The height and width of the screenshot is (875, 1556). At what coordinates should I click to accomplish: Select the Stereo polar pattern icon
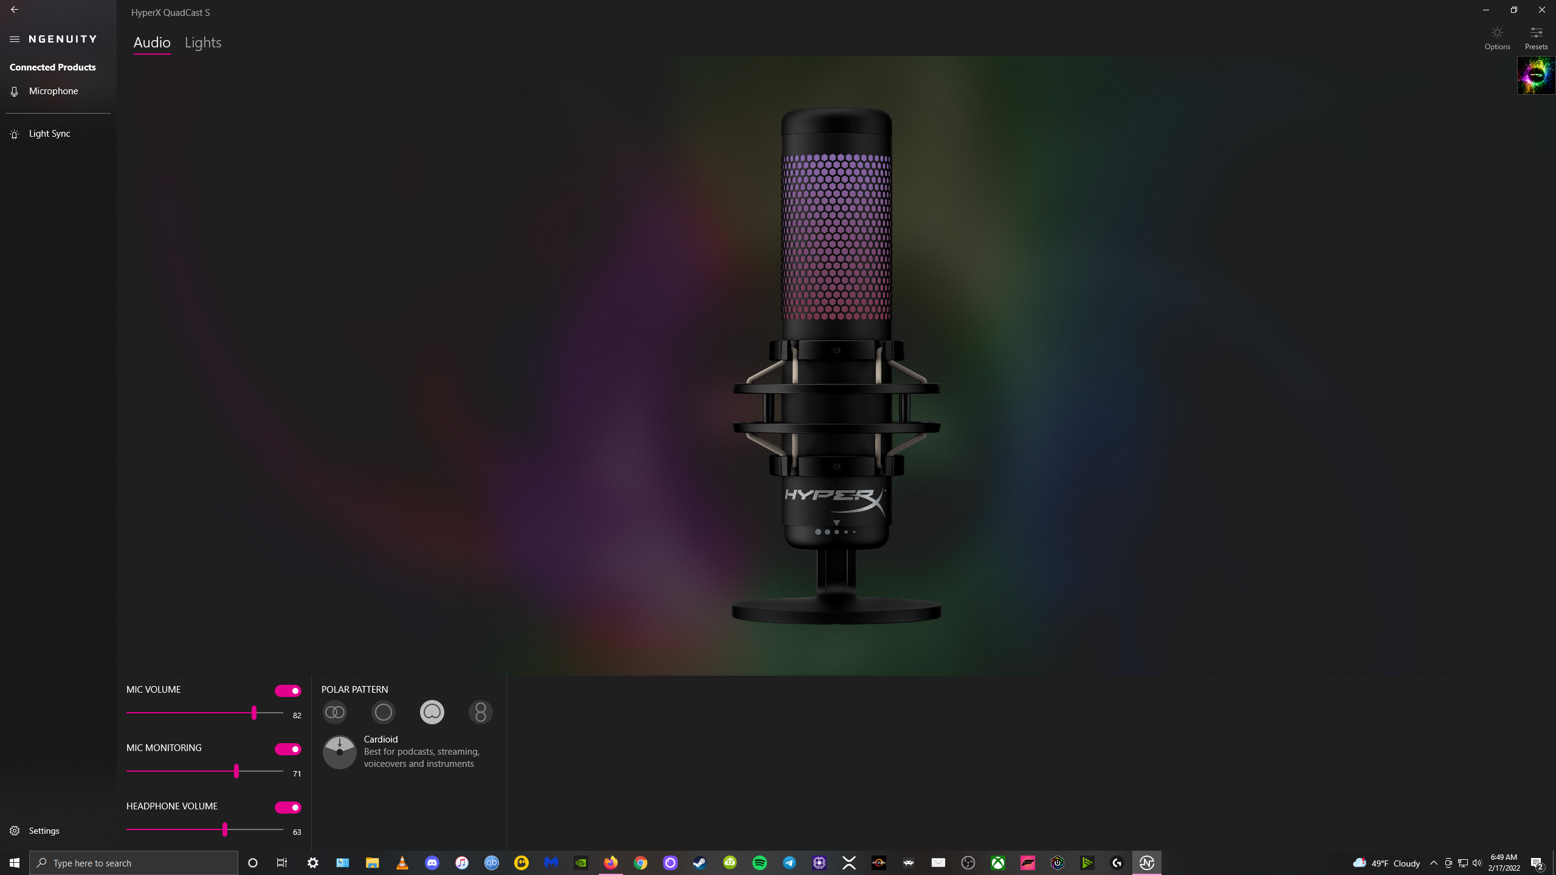pos(334,712)
